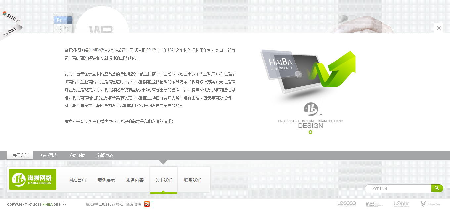Click the Lesoso footer partner logo
This screenshot has height=209, width=450.
346,204
